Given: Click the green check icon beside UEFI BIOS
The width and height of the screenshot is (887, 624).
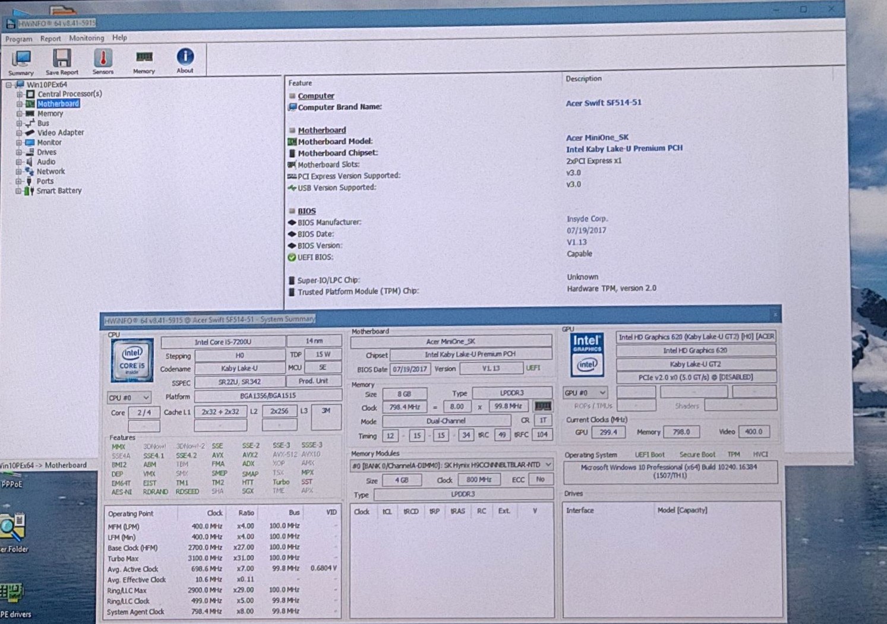Looking at the screenshot, I should [x=292, y=257].
